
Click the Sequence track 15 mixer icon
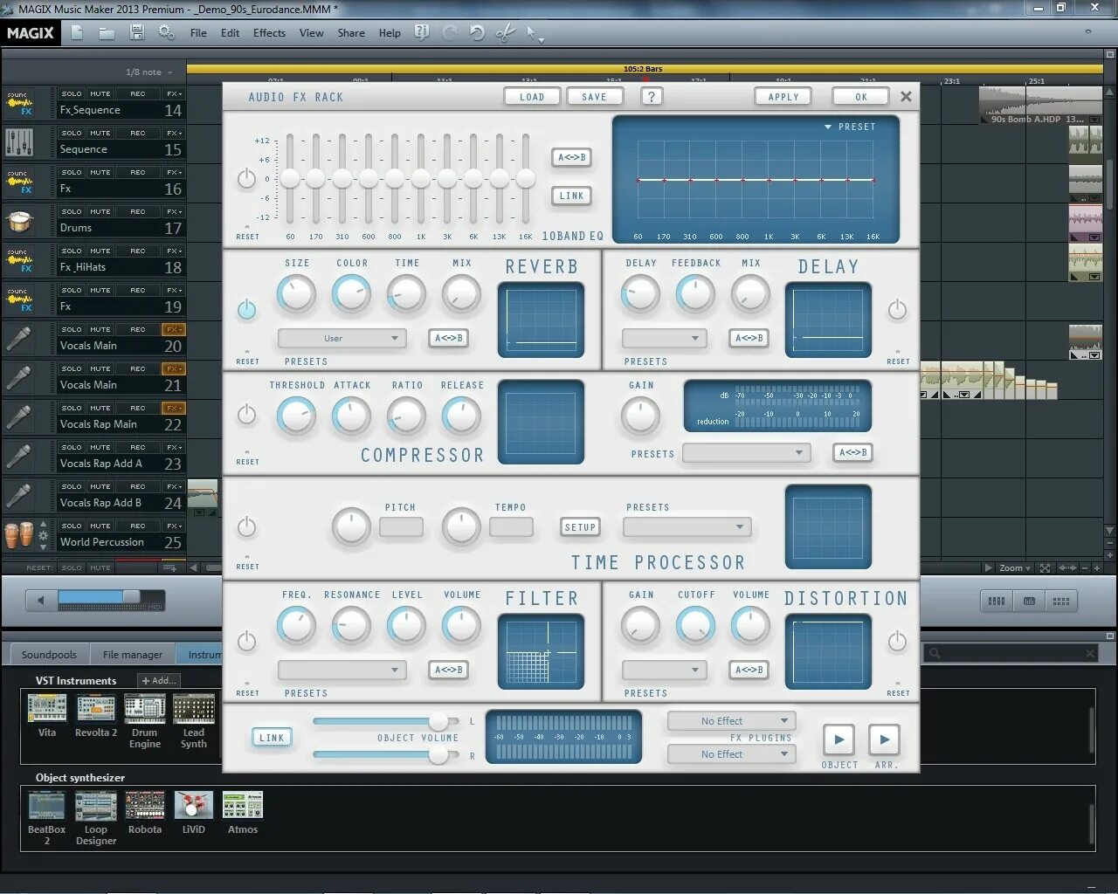[19, 142]
